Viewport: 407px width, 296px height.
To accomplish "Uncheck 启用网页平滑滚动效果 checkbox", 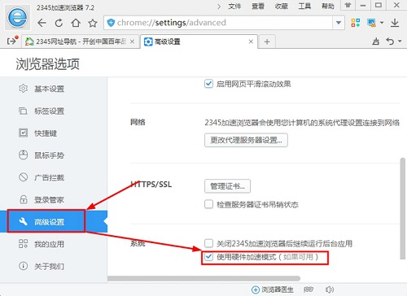I will coord(208,84).
